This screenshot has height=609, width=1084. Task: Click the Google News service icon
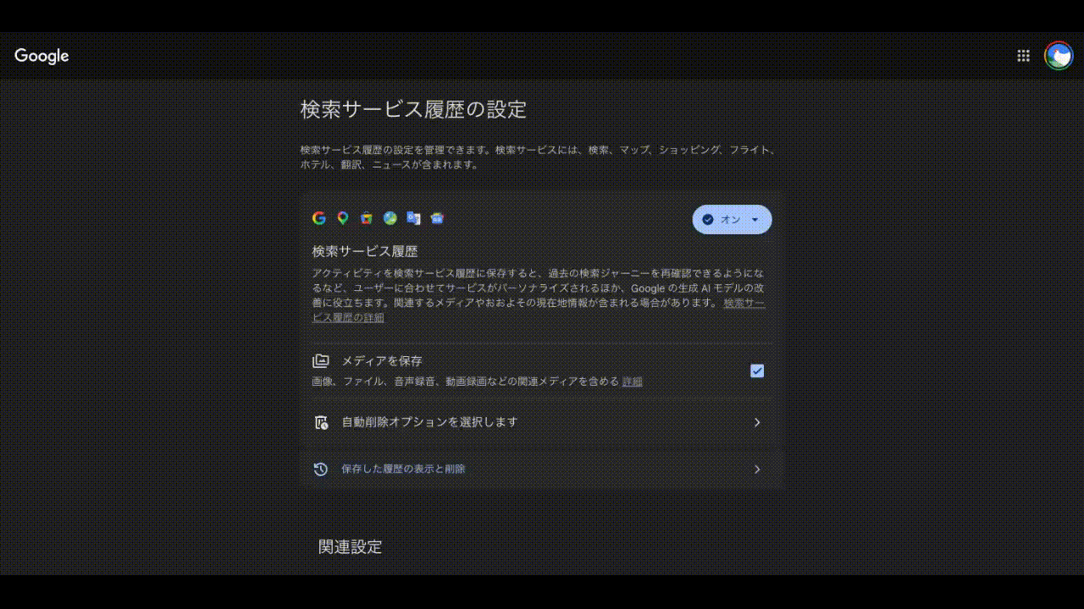(437, 218)
